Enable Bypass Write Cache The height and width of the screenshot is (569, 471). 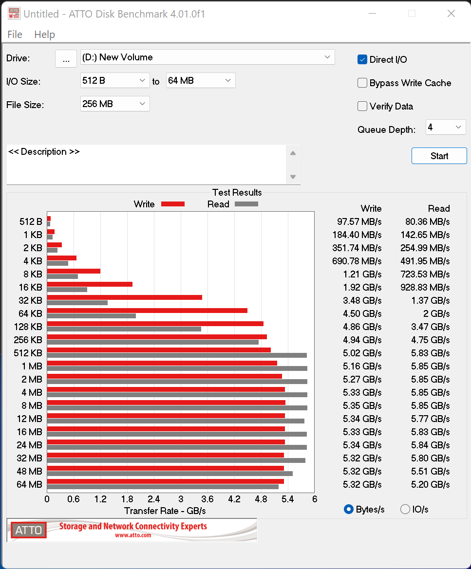coord(362,83)
